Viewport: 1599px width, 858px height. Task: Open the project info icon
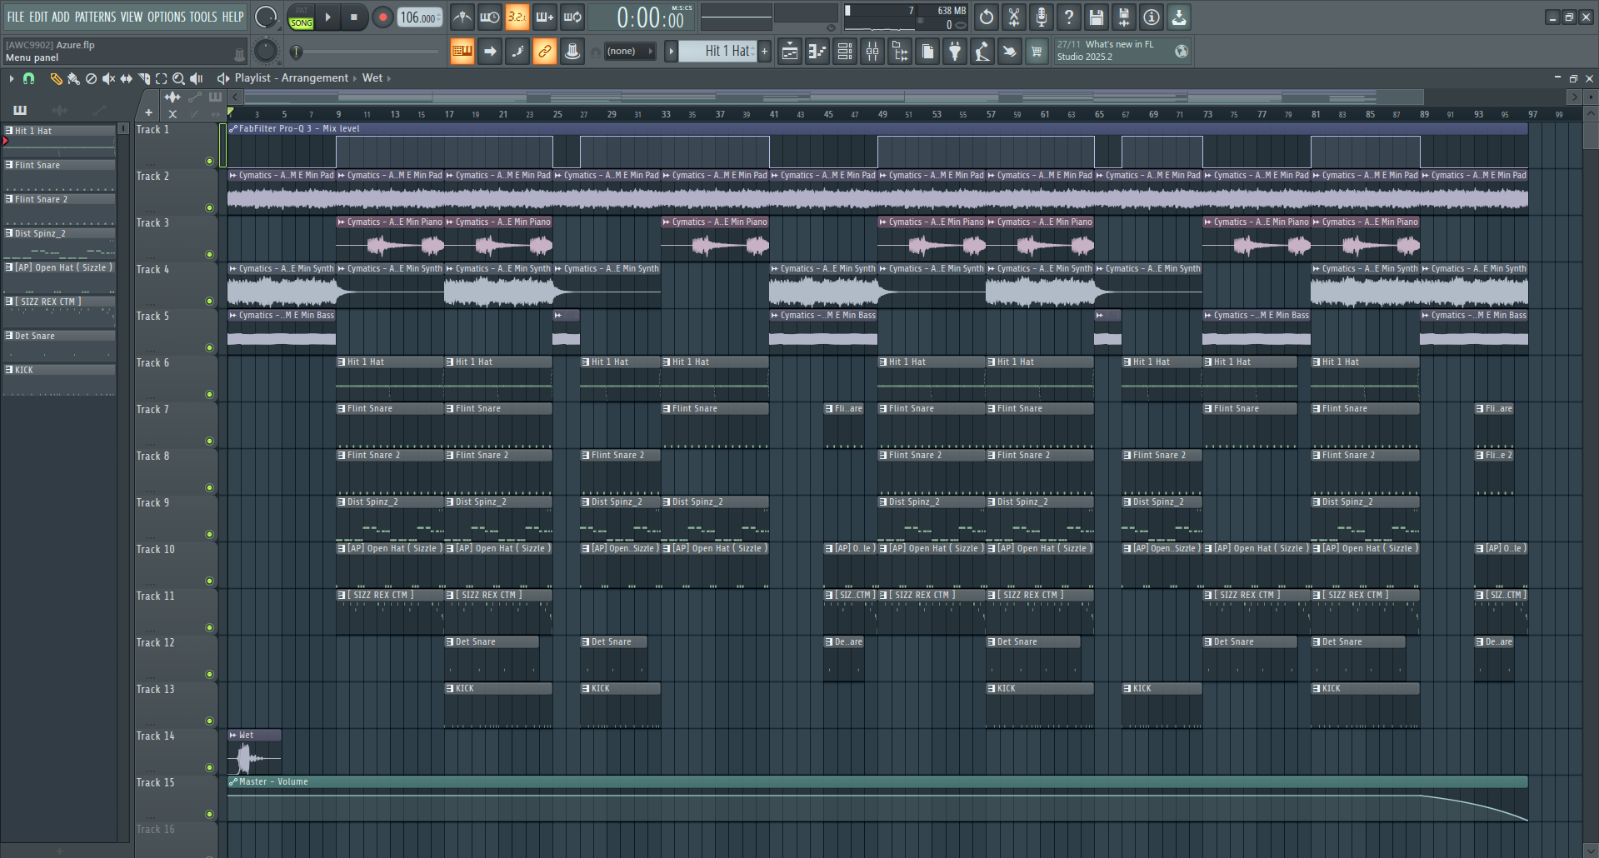coord(1152,17)
